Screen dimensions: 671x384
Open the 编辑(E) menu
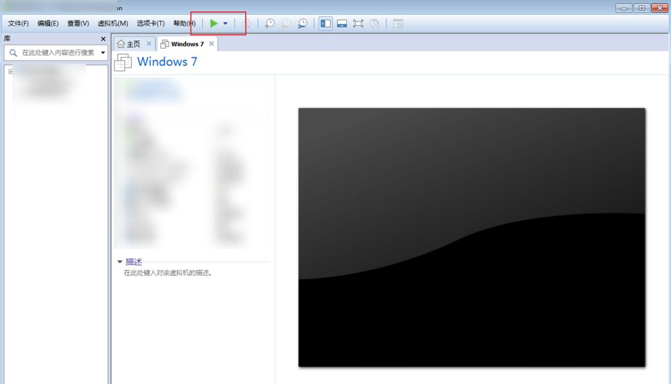click(x=48, y=24)
